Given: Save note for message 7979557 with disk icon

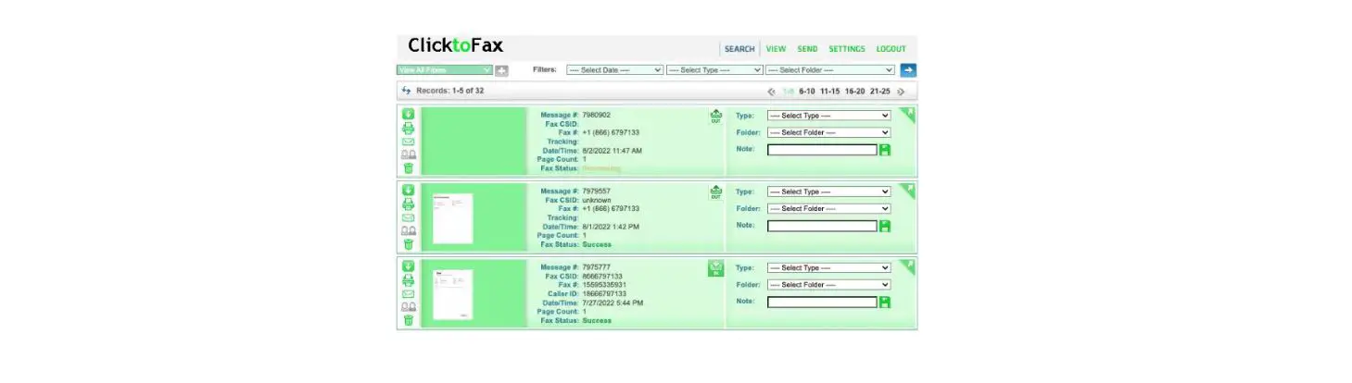Looking at the screenshot, I should pyautogui.click(x=885, y=225).
